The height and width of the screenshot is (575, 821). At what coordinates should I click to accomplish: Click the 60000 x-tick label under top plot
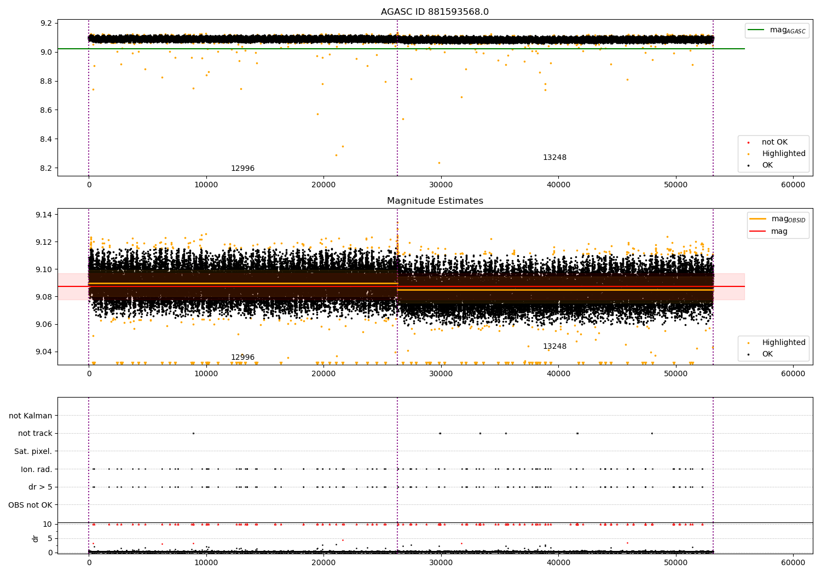point(793,185)
